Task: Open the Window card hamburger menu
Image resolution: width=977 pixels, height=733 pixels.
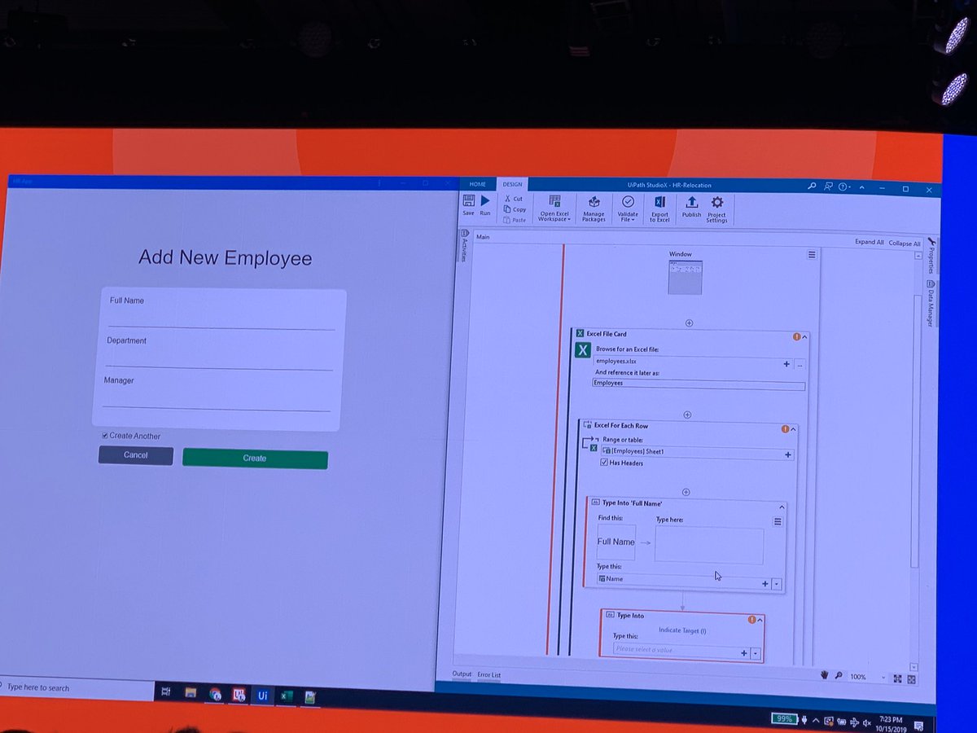Action: tap(812, 255)
